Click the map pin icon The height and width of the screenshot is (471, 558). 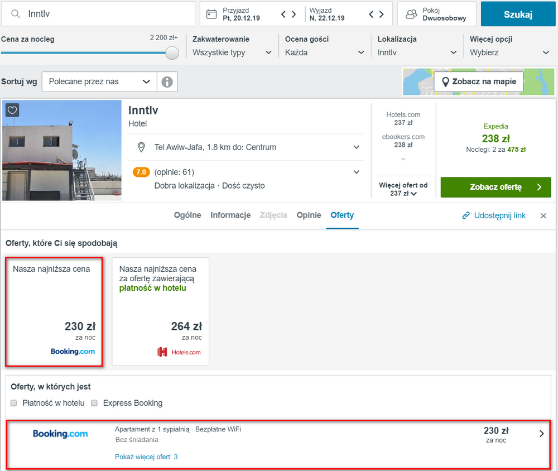(x=445, y=82)
